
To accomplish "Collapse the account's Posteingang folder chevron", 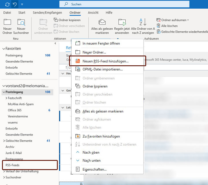I will coord(4,92).
